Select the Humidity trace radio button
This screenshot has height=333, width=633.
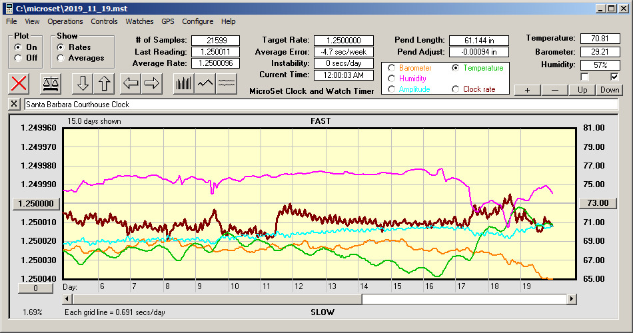click(x=391, y=79)
